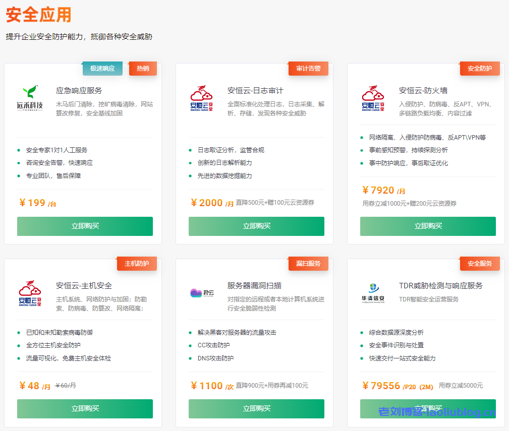Click the 君云 logo icon
509x431 pixels.
tap(201, 293)
